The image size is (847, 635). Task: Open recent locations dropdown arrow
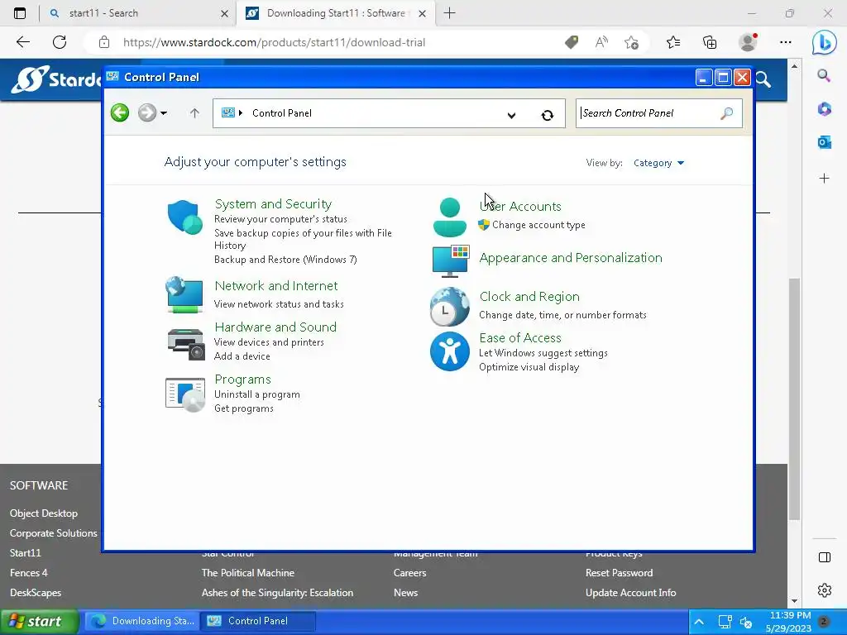[x=164, y=112]
